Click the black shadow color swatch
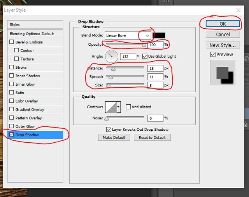 (159, 35)
